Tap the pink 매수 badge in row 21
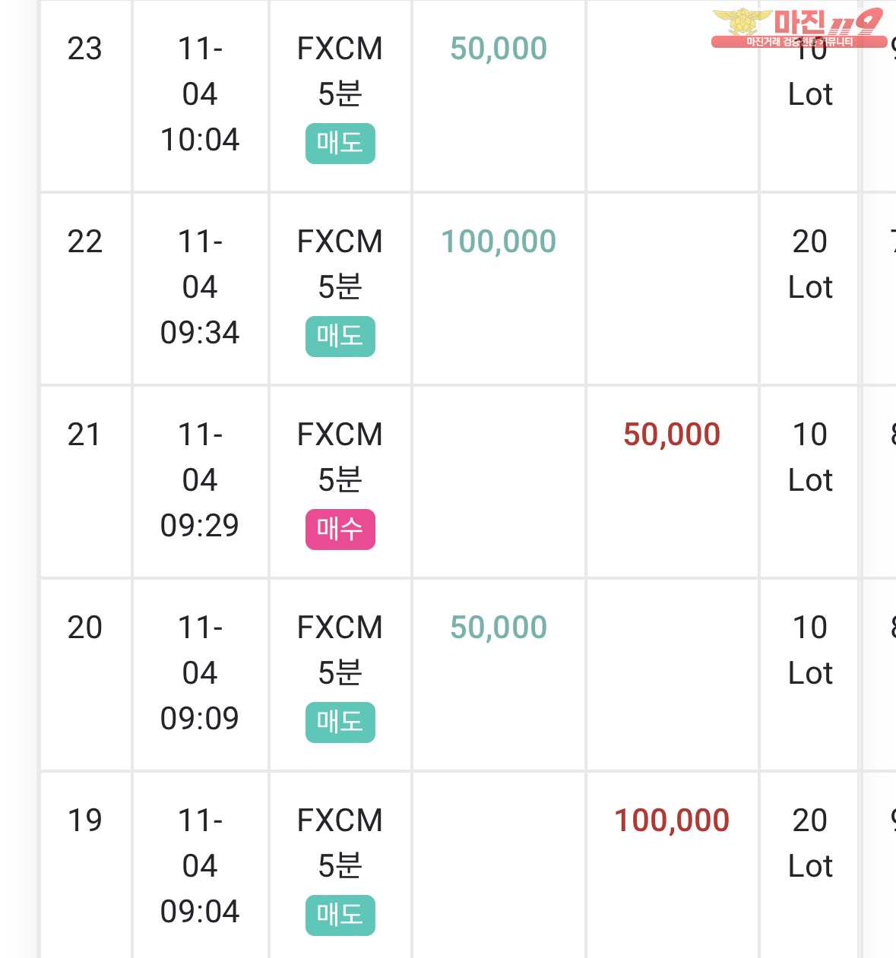This screenshot has width=896, height=958. coord(340,529)
